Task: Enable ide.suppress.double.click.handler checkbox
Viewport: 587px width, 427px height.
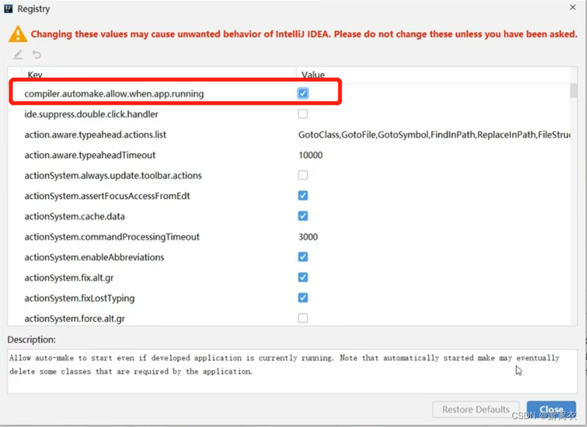Action: (x=303, y=114)
